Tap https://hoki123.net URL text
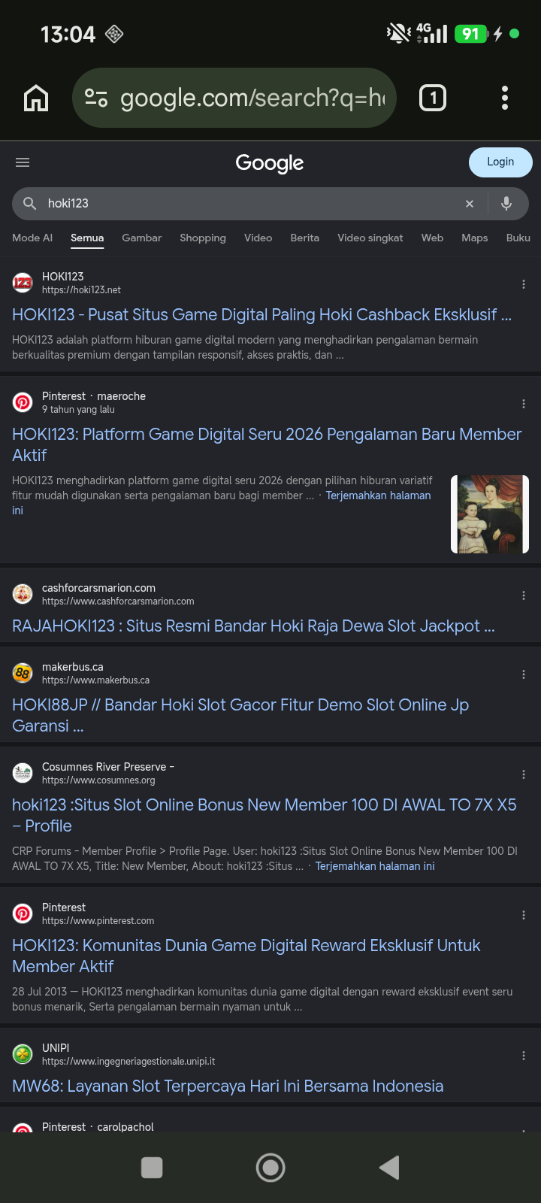The image size is (541, 1203). tap(81, 290)
